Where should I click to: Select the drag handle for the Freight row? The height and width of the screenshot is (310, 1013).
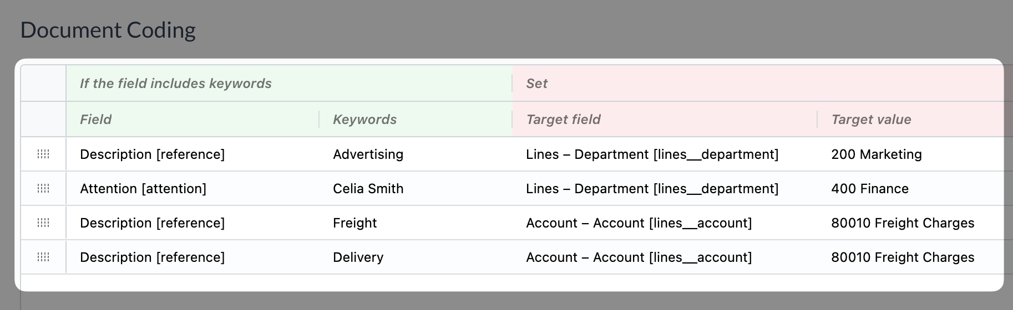(x=43, y=223)
